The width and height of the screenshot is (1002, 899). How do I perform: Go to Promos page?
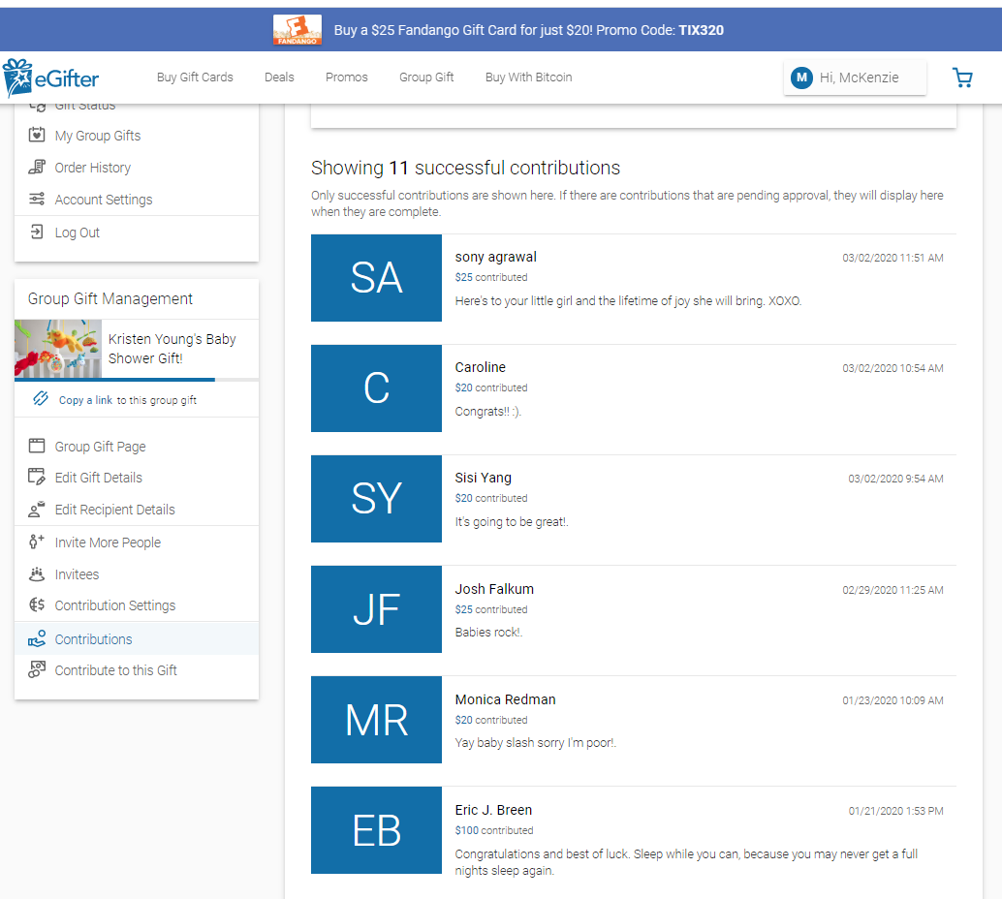coord(346,77)
